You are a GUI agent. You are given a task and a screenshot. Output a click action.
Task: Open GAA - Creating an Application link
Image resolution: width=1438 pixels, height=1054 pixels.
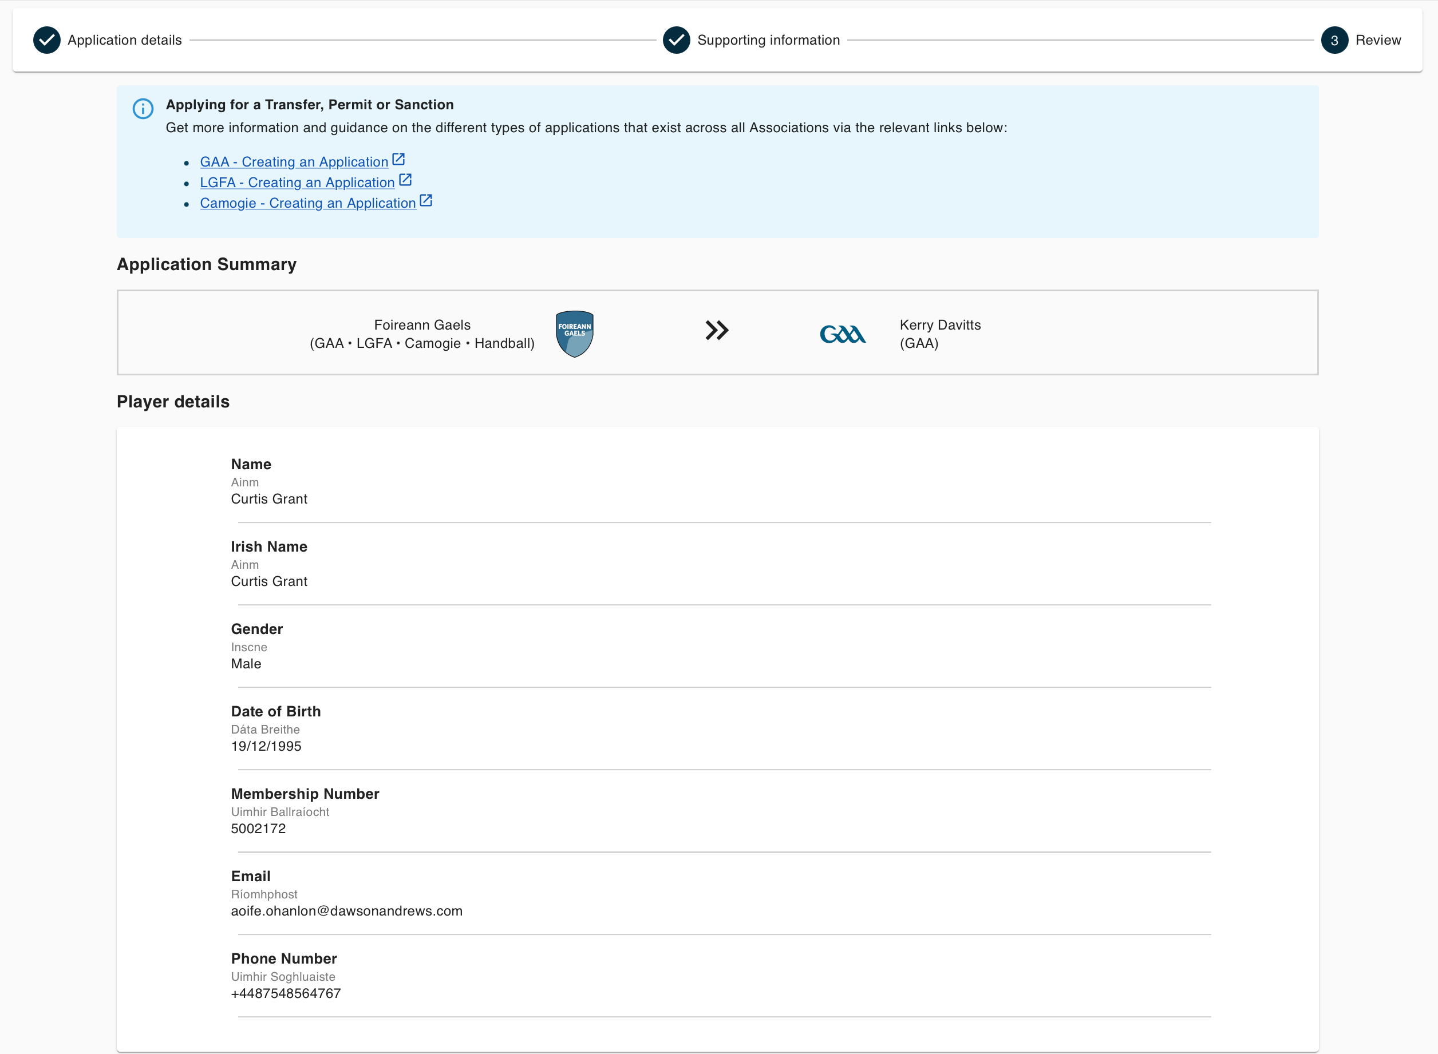[294, 162]
